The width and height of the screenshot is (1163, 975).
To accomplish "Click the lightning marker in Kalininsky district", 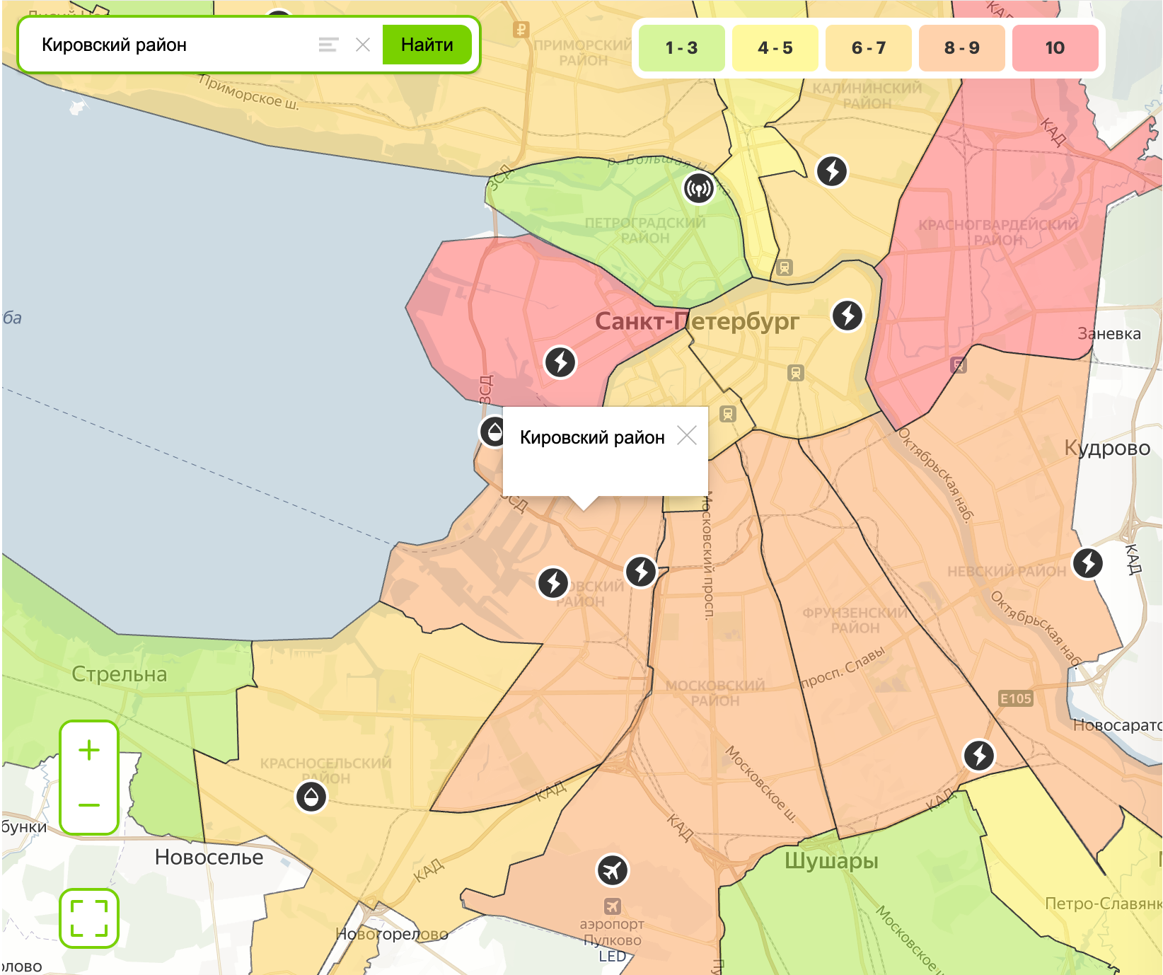I will click(x=832, y=171).
